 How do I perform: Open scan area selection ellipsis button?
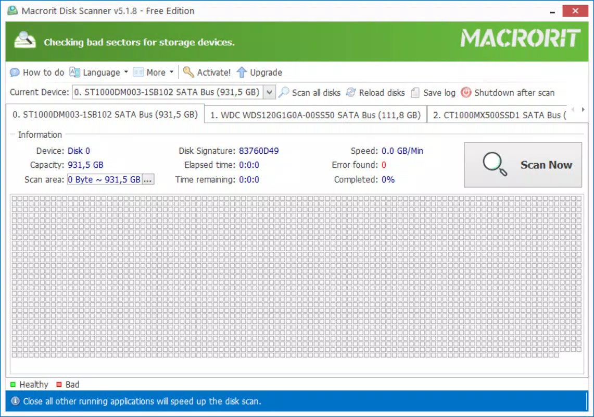coord(148,179)
